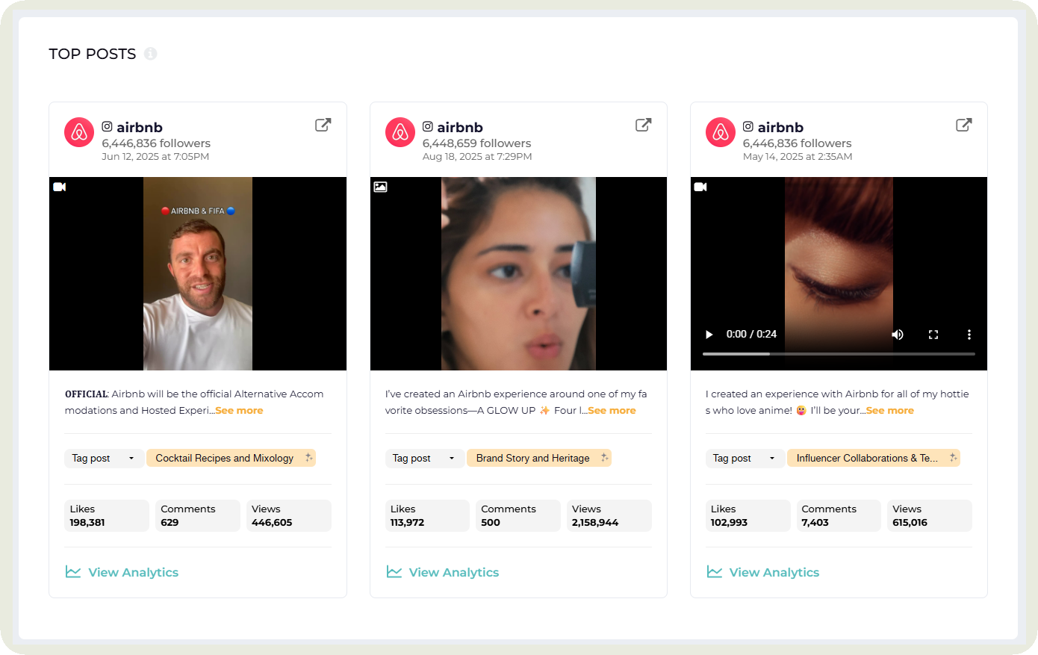Click the Instagram icon on the May 14 post
The image size is (1038, 655).
click(x=748, y=126)
